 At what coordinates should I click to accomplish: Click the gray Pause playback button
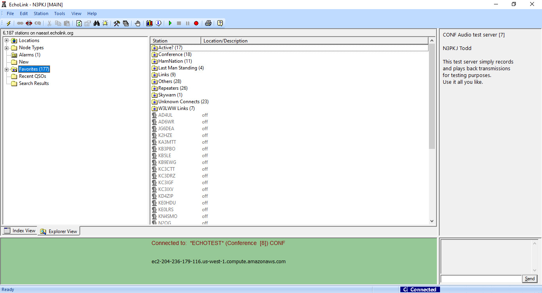(x=187, y=23)
